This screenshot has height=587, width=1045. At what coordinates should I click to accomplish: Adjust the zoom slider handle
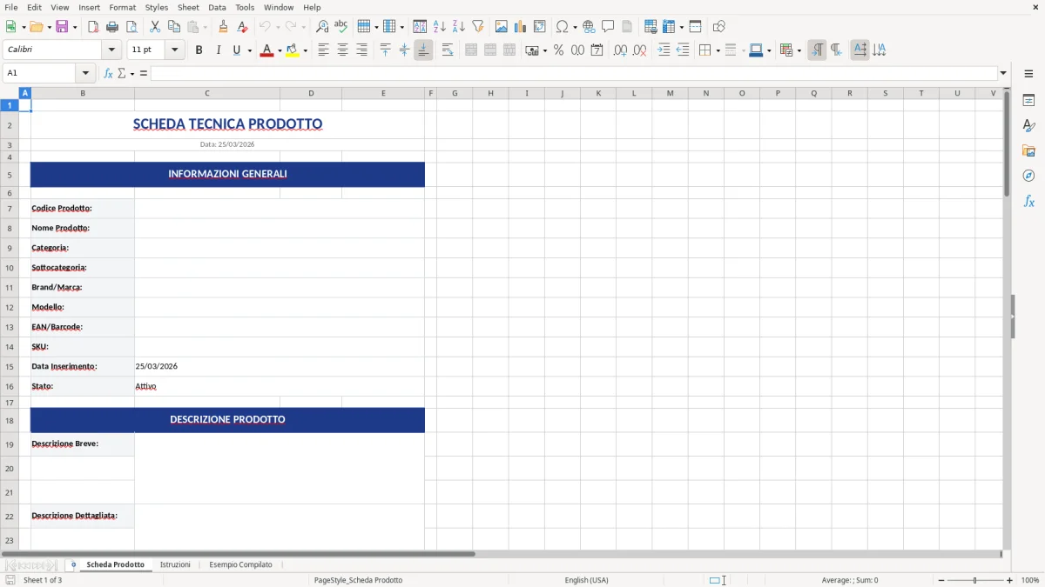point(975,580)
